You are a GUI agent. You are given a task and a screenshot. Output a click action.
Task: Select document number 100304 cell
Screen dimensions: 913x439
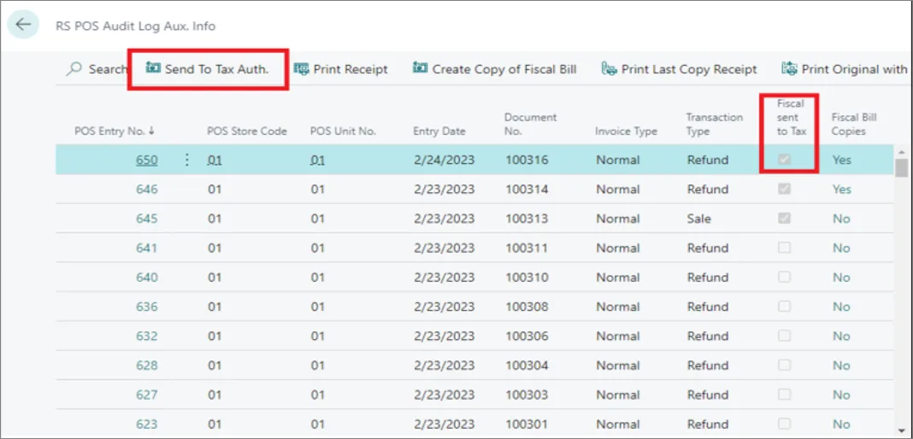[x=527, y=366]
